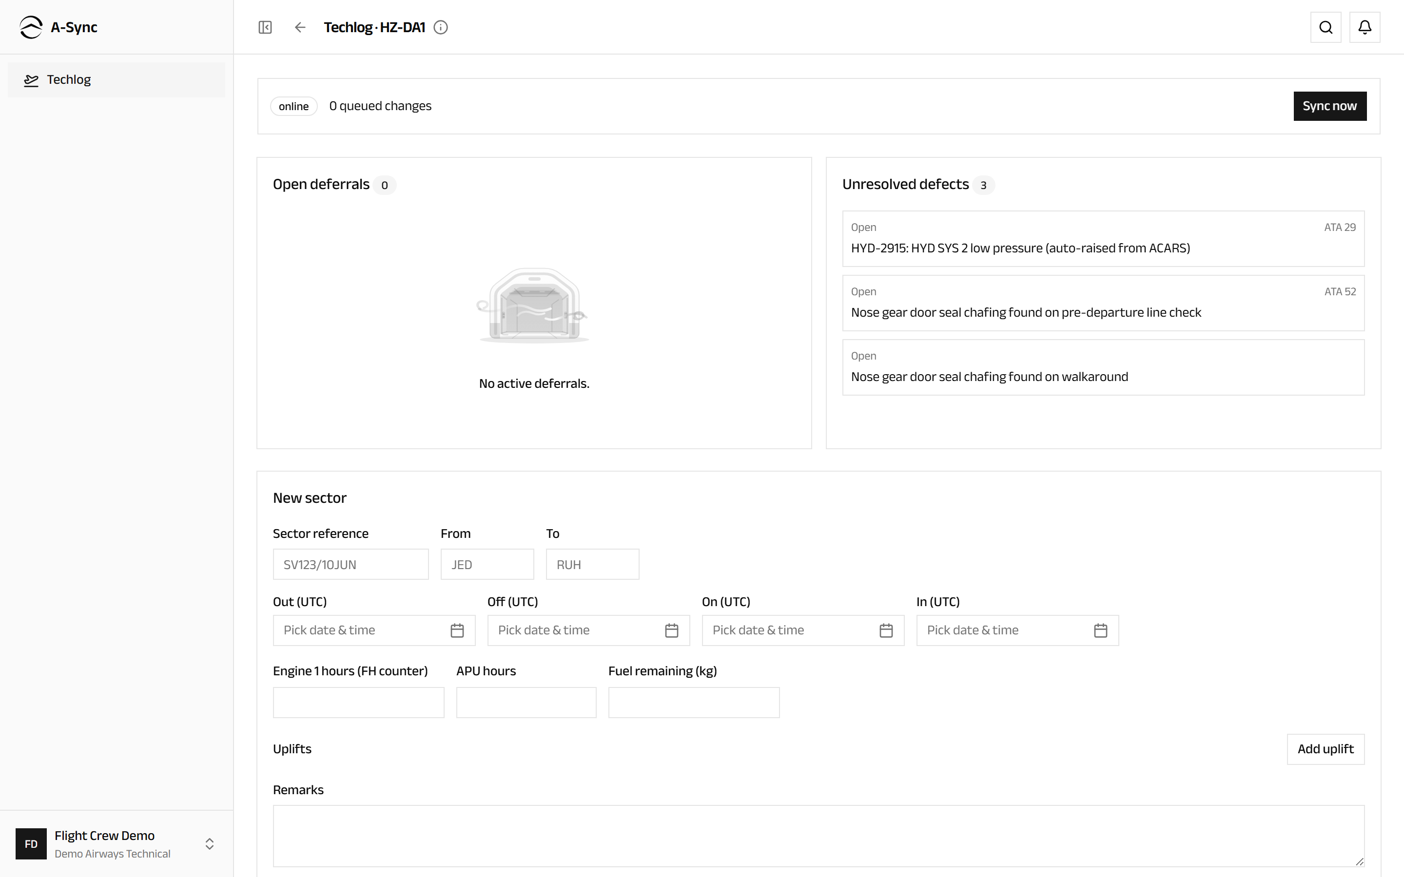The image size is (1404, 877).
Task: Focus the Engine 1 hours input field
Action: (x=358, y=703)
